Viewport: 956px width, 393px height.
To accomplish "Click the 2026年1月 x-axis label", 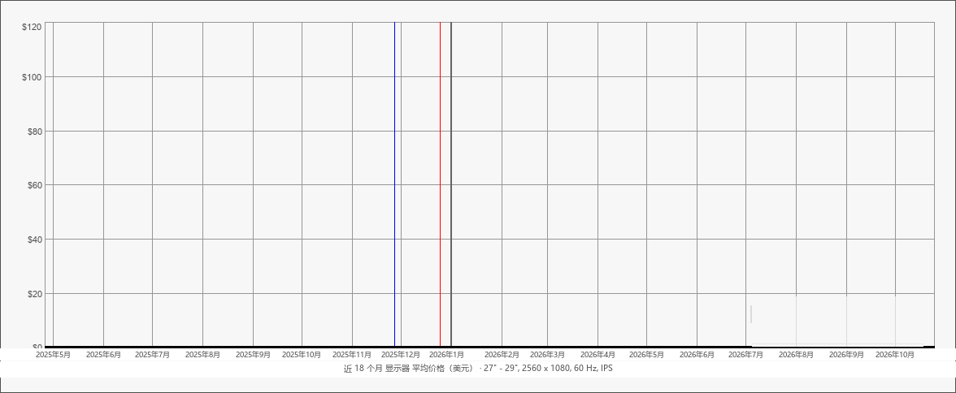I will (447, 354).
